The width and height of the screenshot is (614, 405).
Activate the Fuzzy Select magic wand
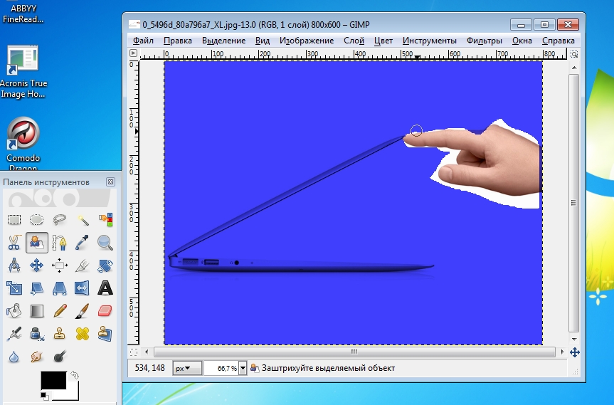coord(83,219)
